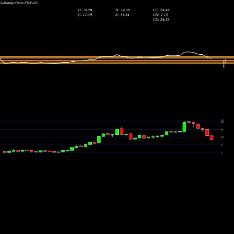The height and width of the screenshot is (234, 234).
Task: Click the 'O: 14.20' open value
Action: tap(85, 10)
